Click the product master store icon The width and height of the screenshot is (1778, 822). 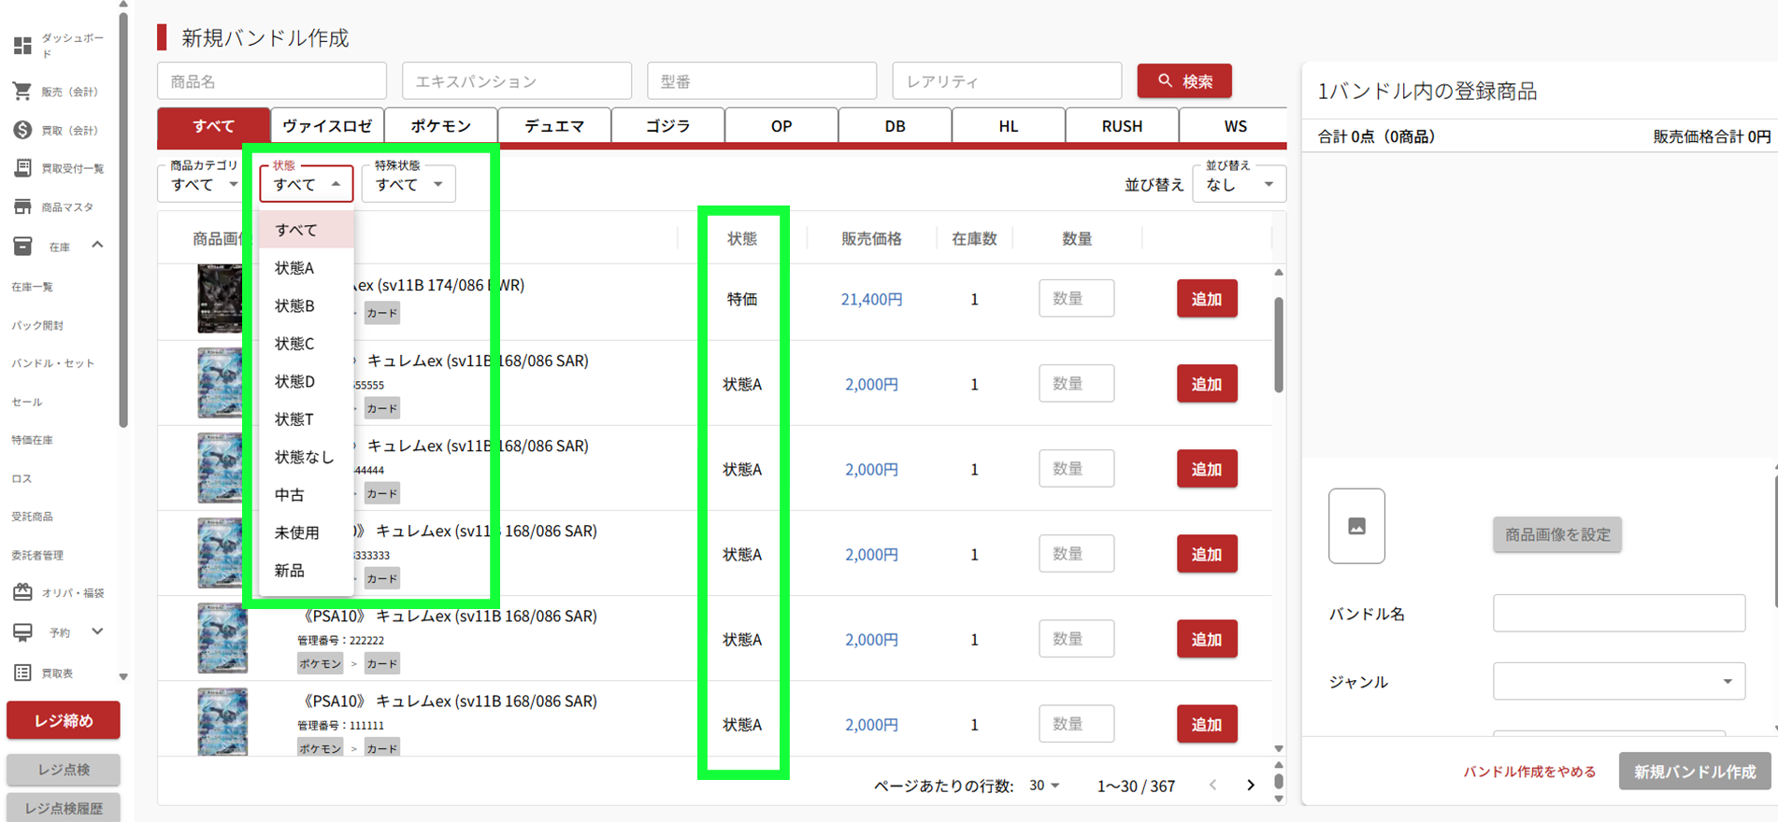pos(22,206)
